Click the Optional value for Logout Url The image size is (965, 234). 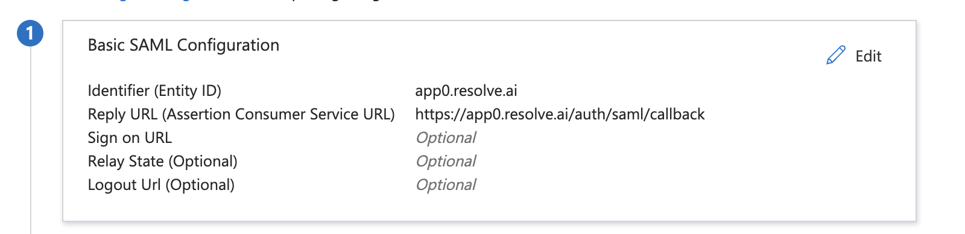[446, 185]
